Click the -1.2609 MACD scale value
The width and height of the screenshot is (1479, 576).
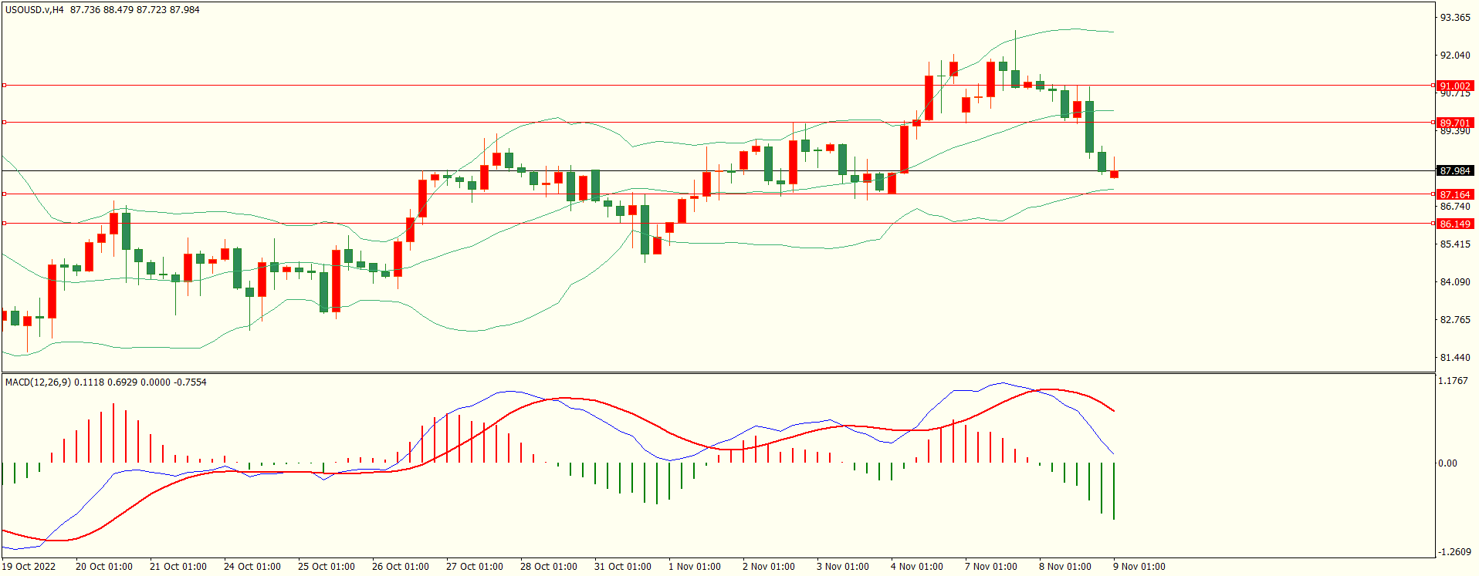pos(1454,552)
